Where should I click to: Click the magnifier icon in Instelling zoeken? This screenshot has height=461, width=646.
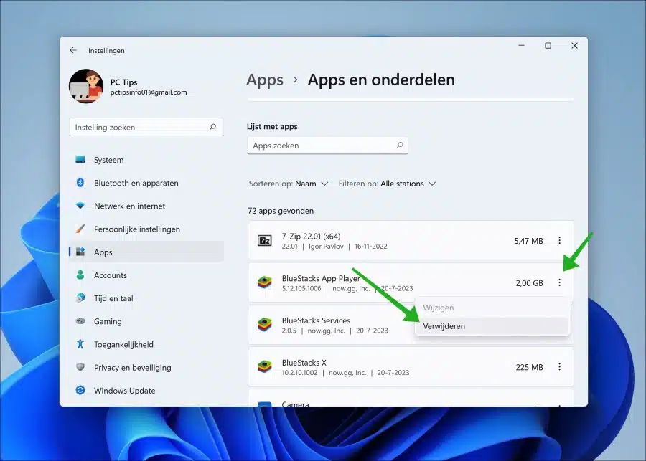(x=212, y=127)
